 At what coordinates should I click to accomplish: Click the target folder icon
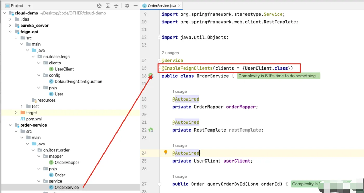[x=23, y=113]
